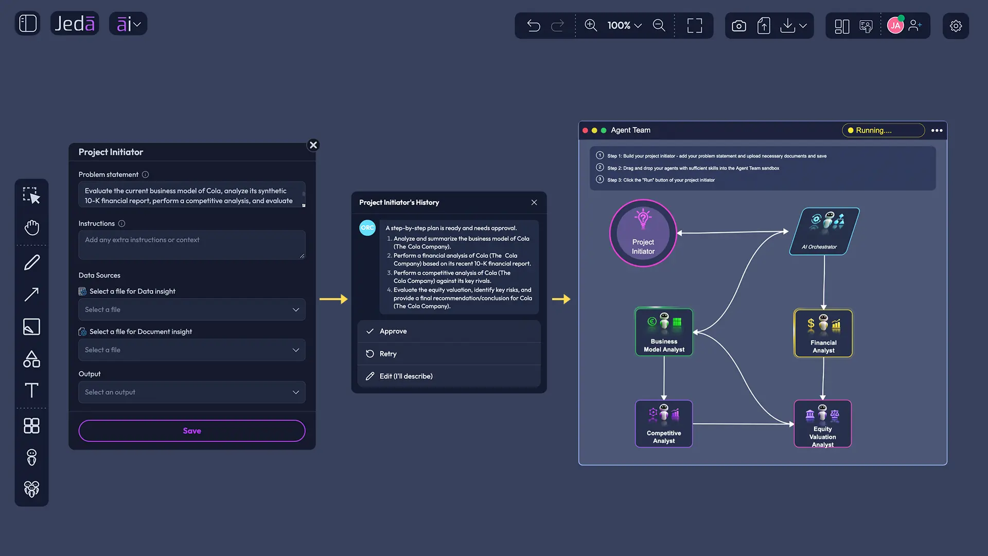This screenshot has height=556, width=988.
Task: Expand the Select an output dropdown
Action: pyautogui.click(x=191, y=392)
